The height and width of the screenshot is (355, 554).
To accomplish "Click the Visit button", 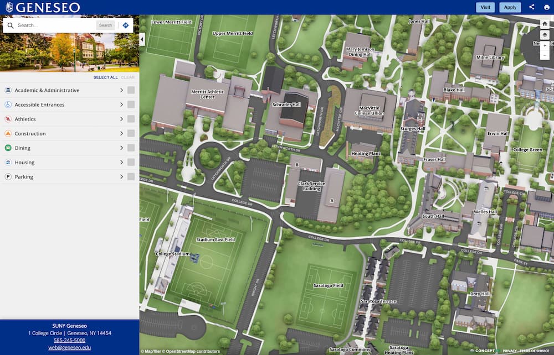I will (x=485, y=7).
